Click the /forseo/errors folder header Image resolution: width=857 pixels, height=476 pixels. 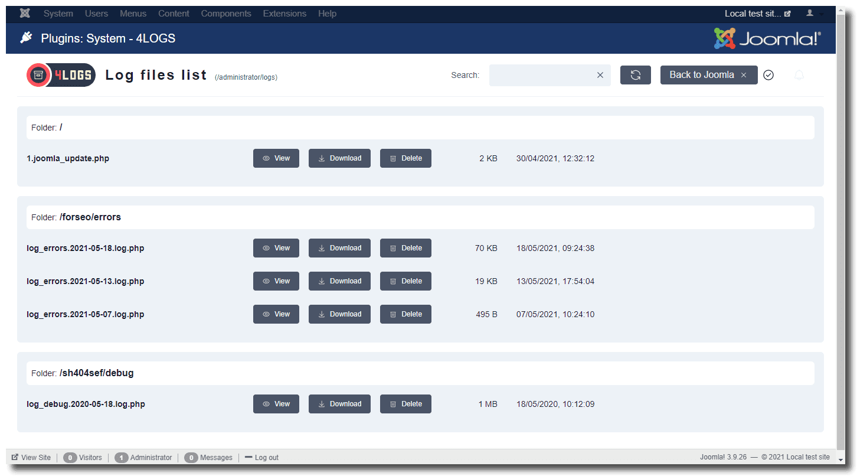(x=420, y=217)
